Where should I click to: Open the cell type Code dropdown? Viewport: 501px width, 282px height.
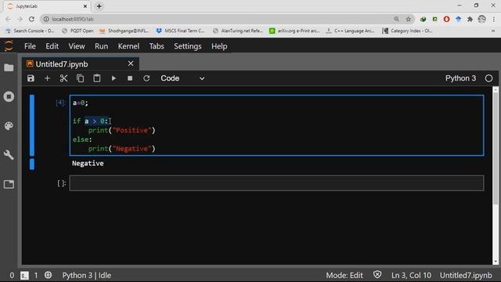click(x=182, y=78)
